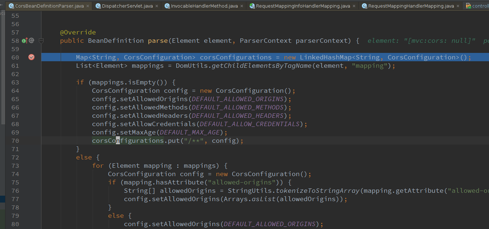Viewport: 489px width, 229px height.
Task: Close the RequestMappingInfoHandlerMapping.java tab
Action: pos(353,6)
